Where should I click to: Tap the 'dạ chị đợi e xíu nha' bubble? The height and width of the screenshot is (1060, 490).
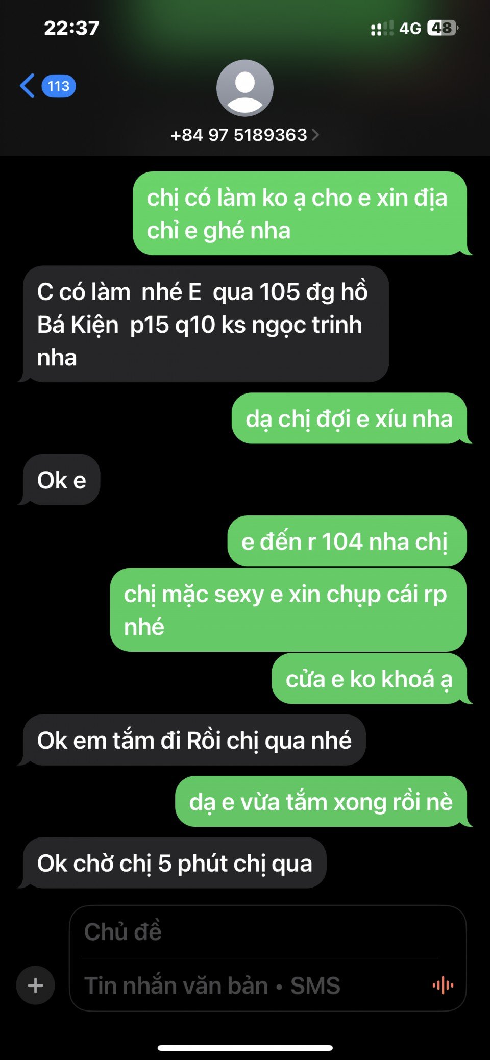tap(349, 418)
